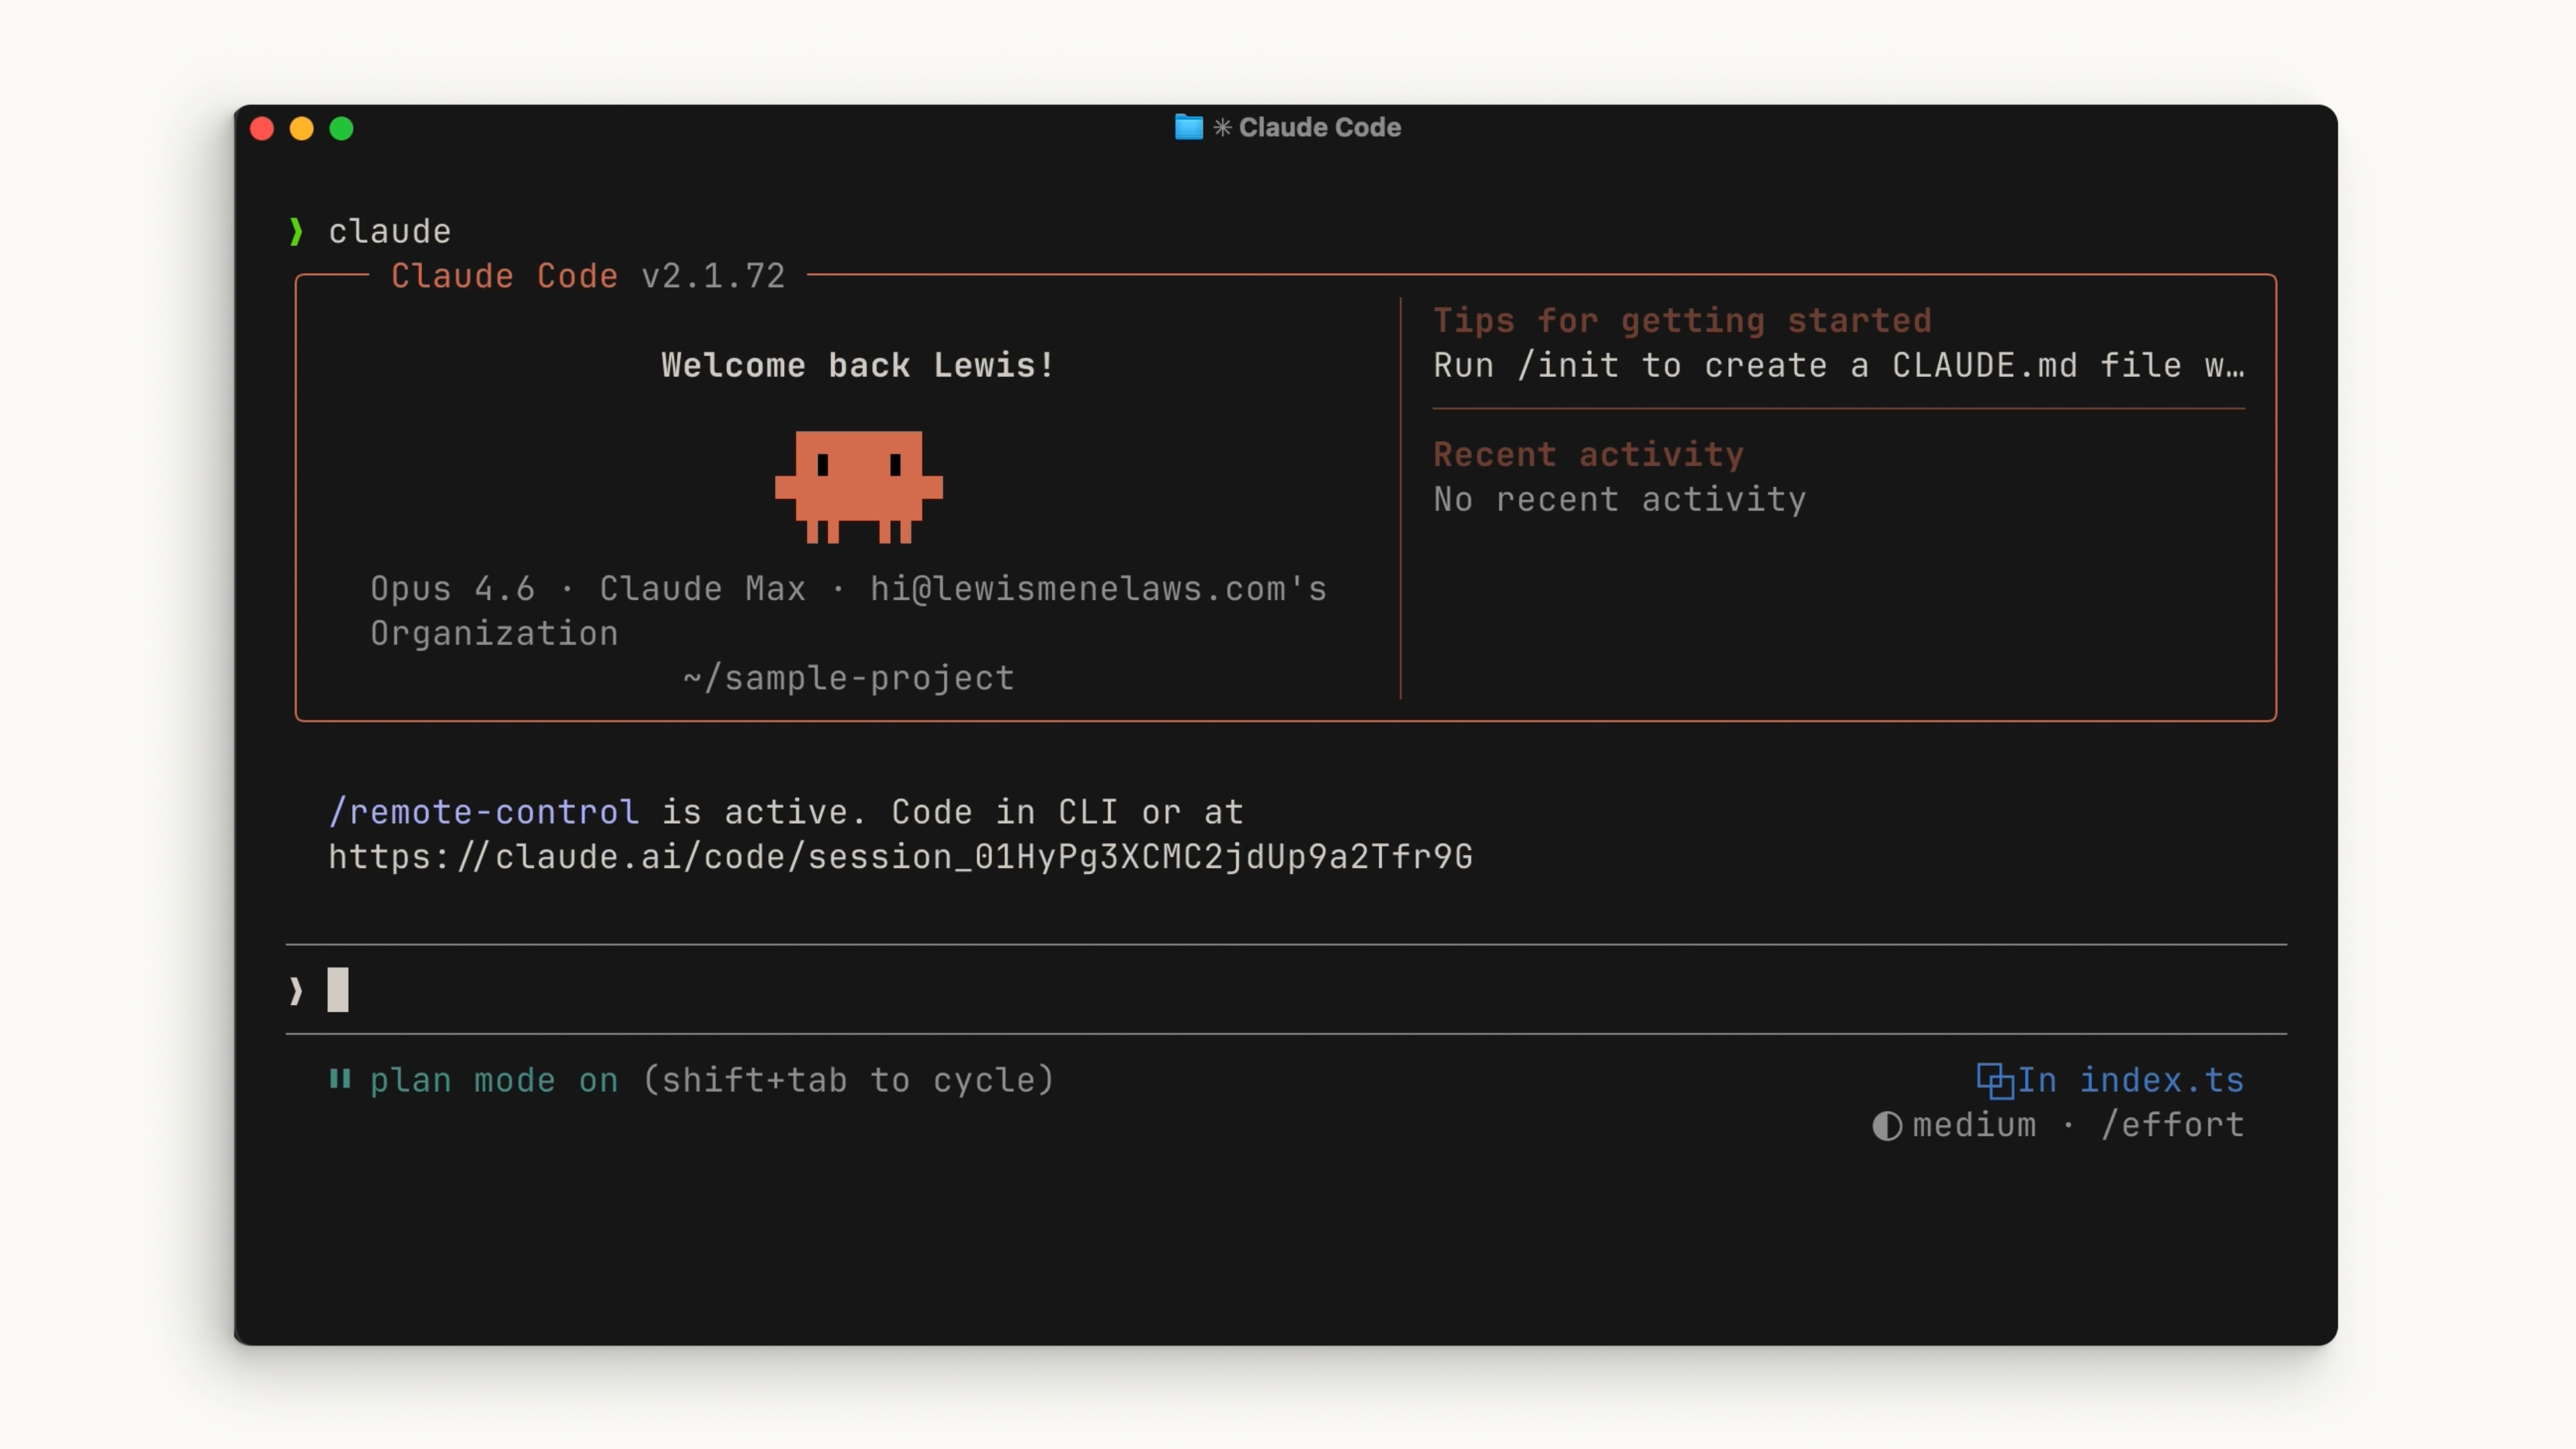
Task: Toggle the plan mode on indicator
Action: [494, 1080]
